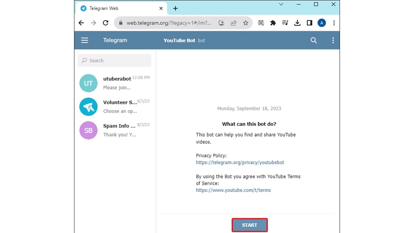Maximize the browser window
Image resolution: width=414 pixels, height=233 pixels.
pyautogui.click(x=316, y=4)
